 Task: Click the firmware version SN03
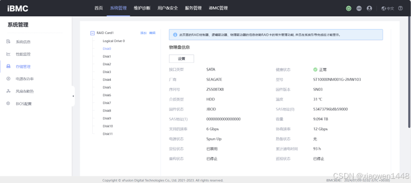click(x=318, y=90)
